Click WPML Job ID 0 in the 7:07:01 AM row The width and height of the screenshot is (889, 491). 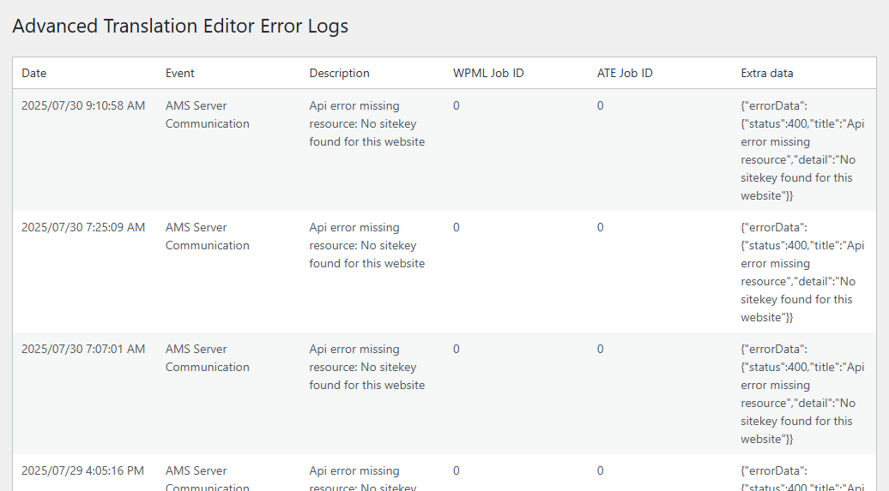pos(457,350)
